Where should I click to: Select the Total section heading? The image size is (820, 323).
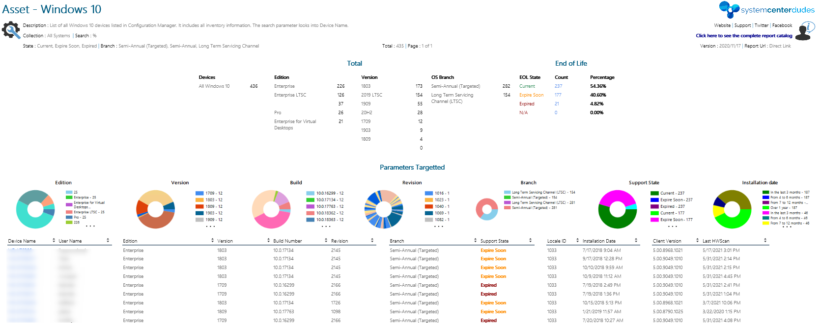(354, 63)
